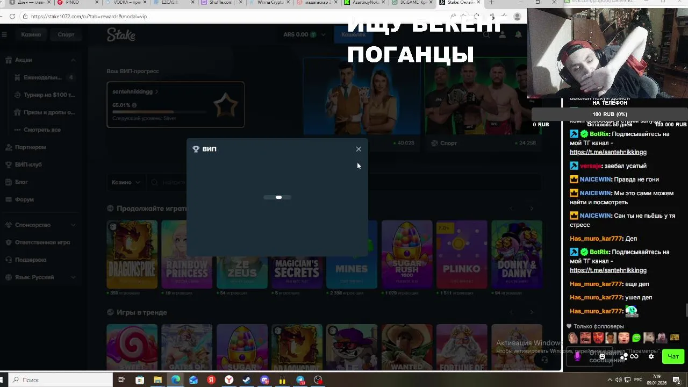Open the Dragonspire game thumbnail in Продолжайте играть
Viewport: 688px width, 387px height.
tap(132, 254)
